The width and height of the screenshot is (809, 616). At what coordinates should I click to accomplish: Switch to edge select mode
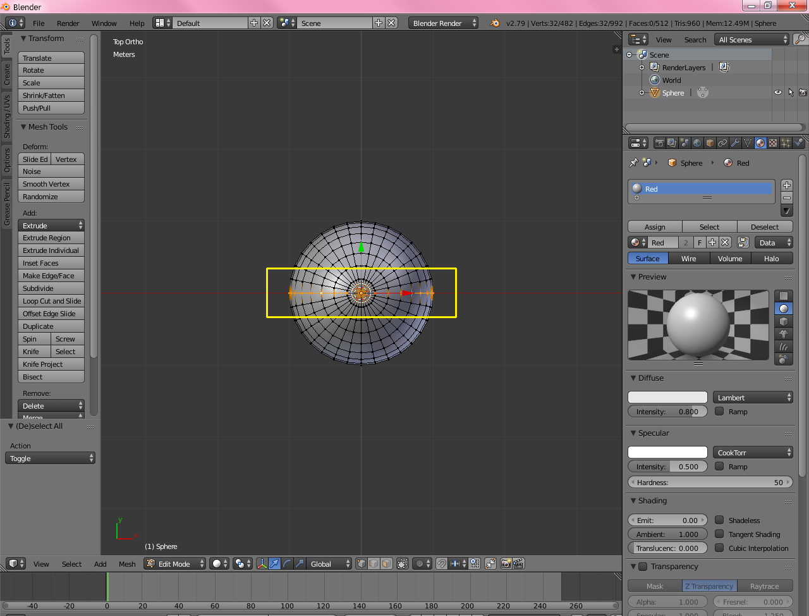(x=374, y=564)
